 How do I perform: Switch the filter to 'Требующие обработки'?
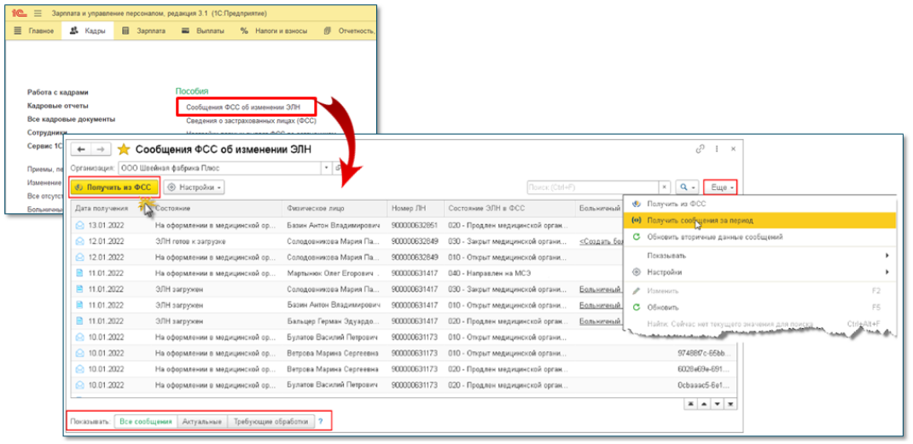(x=270, y=422)
